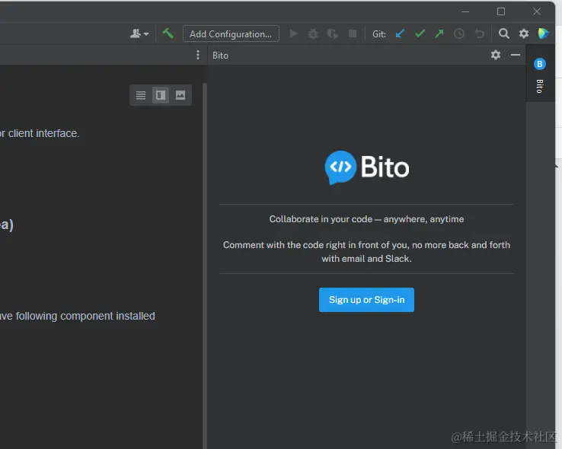Click the Stop square icon

click(353, 33)
